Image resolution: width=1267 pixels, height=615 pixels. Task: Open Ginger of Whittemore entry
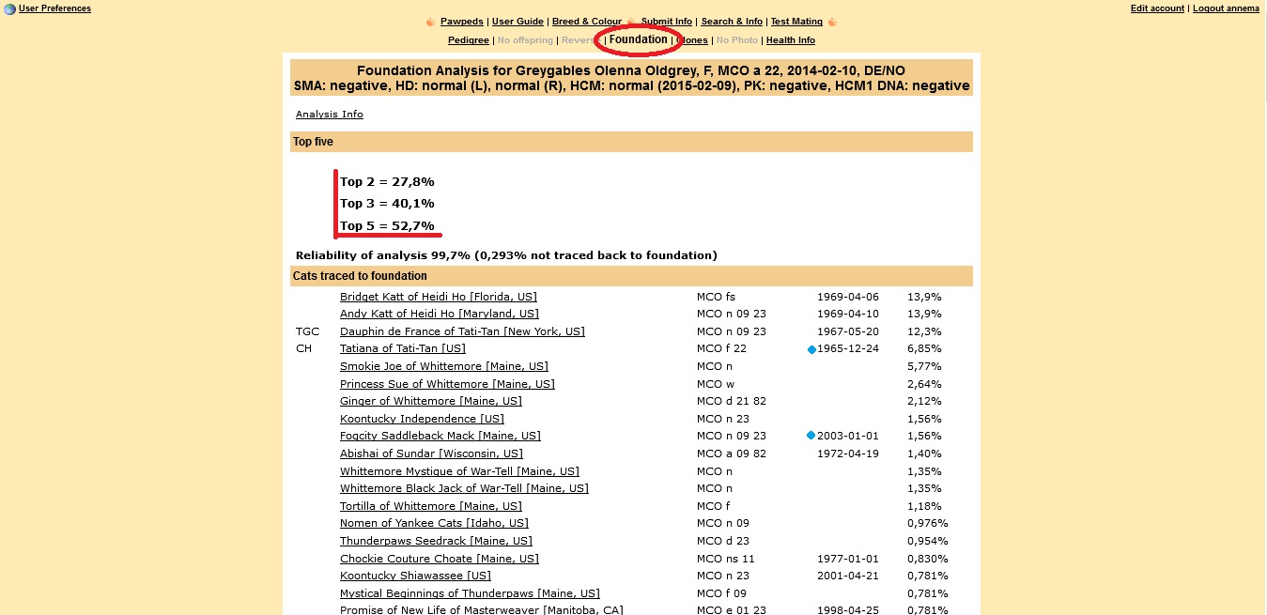click(431, 401)
